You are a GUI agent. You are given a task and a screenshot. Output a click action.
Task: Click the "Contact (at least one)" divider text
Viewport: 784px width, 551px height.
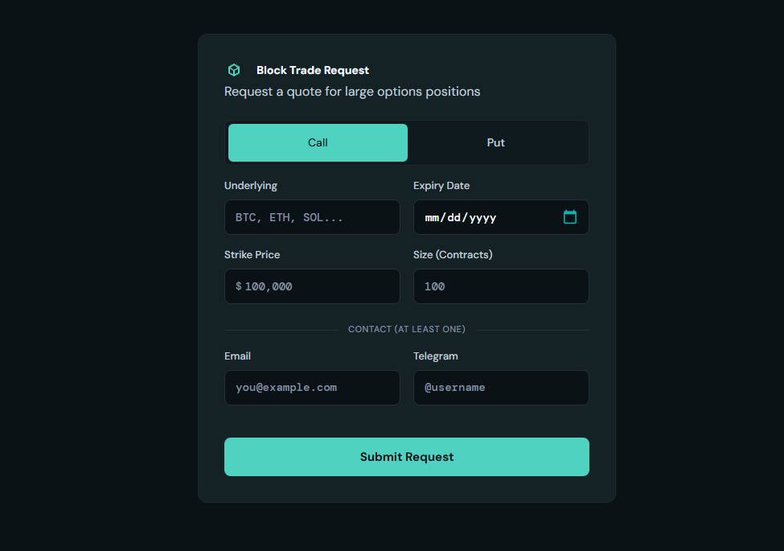pyautogui.click(x=407, y=329)
